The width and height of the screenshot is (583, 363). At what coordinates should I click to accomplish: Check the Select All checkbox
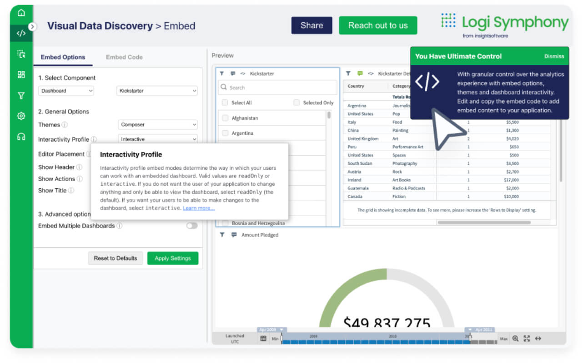pos(225,103)
